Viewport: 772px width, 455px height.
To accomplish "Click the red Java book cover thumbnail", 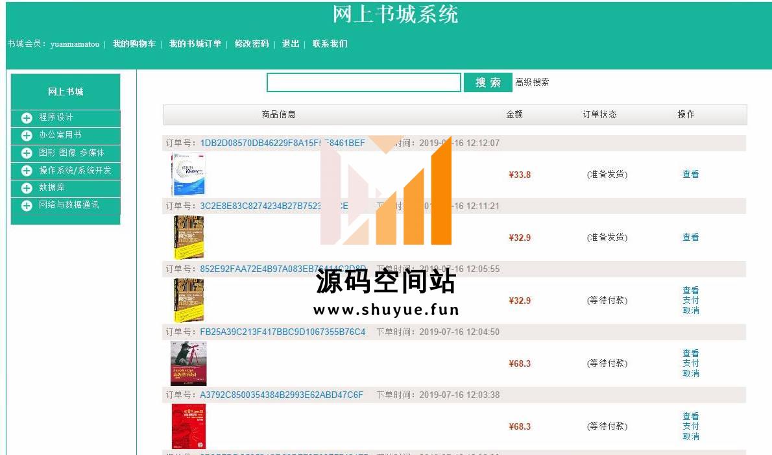I will pyautogui.click(x=189, y=426).
